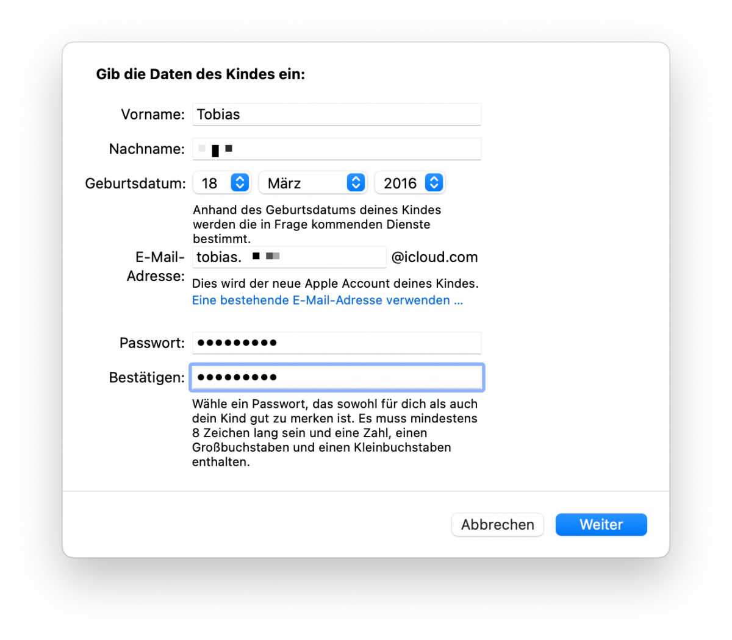Open the birth year dropdown showing 2016
Viewport: 732px width, 640px height.
coord(410,183)
